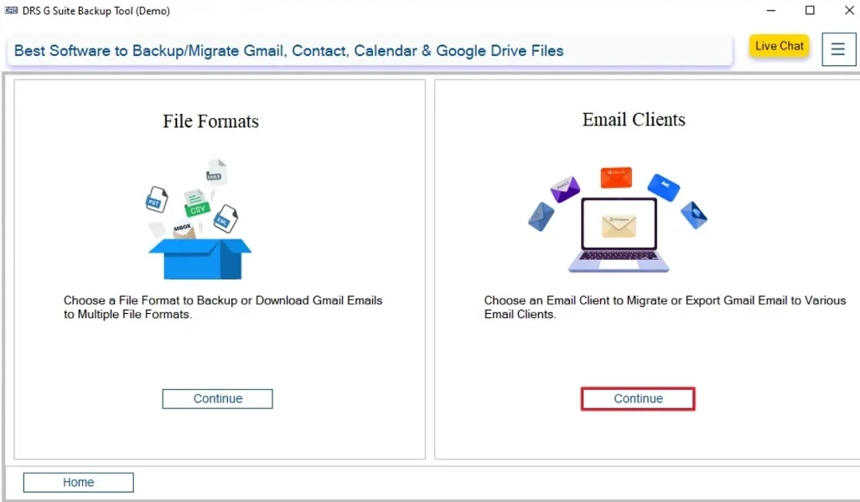This screenshot has width=860, height=502.
Task: Open the hamburger menu in the top right corner
Action: (838, 49)
